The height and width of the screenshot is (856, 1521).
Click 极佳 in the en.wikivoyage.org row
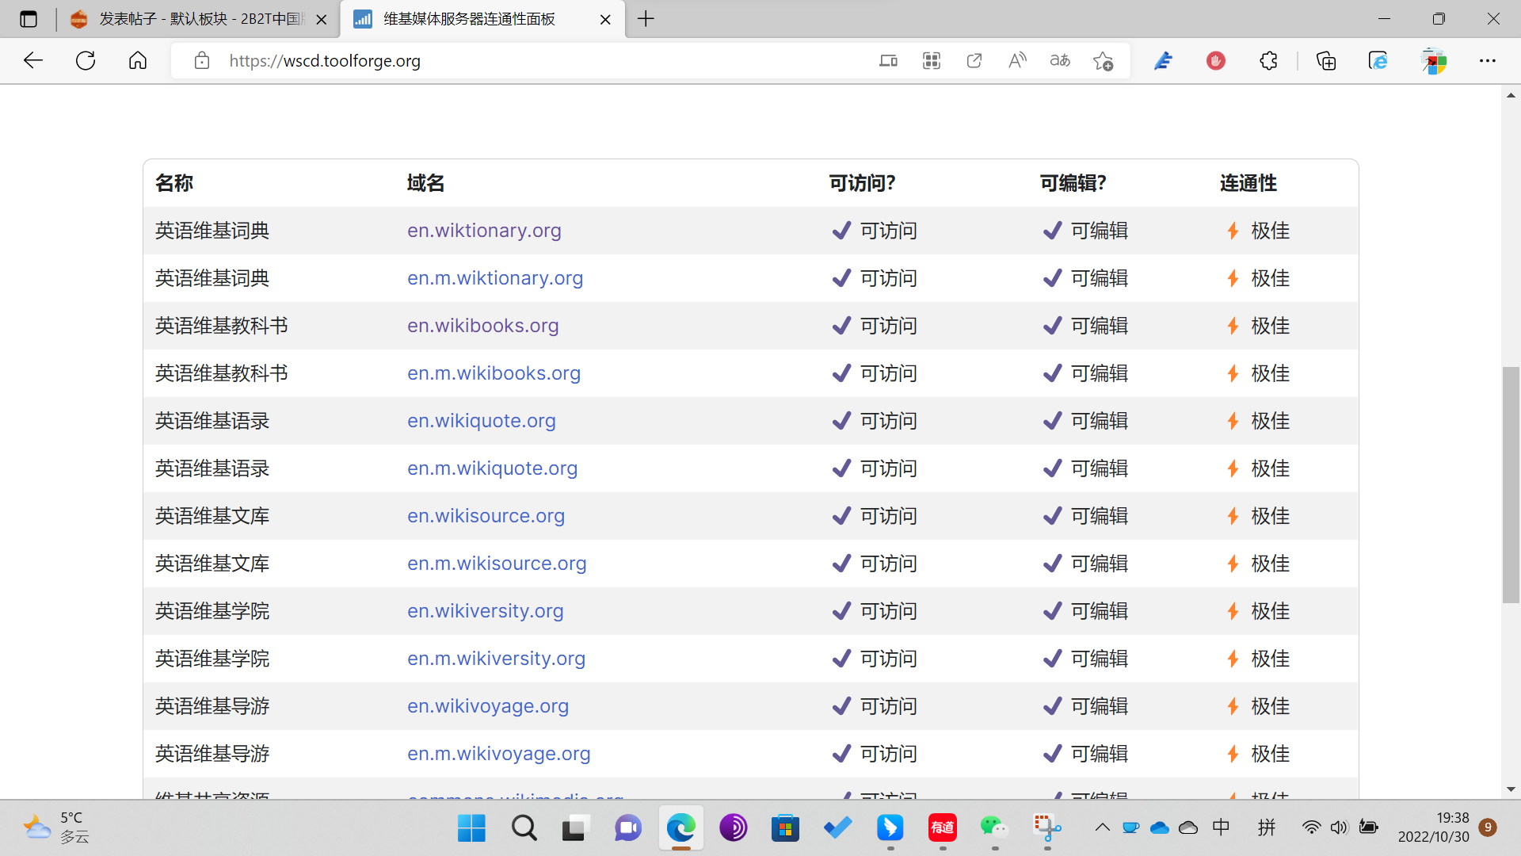(1271, 706)
